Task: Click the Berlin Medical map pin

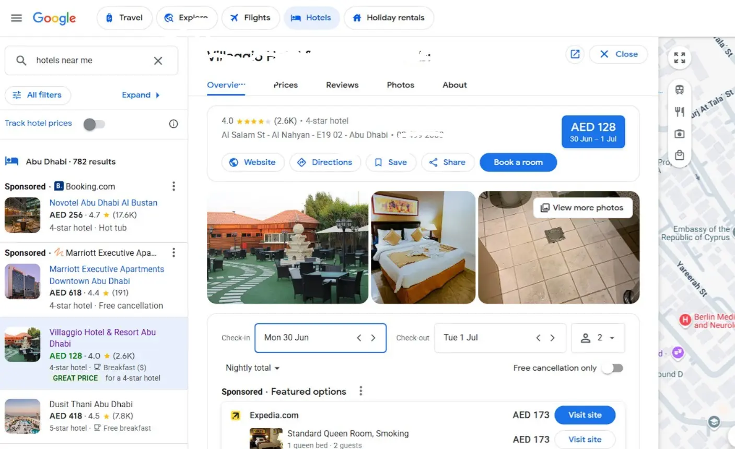Action: [685, 320]
